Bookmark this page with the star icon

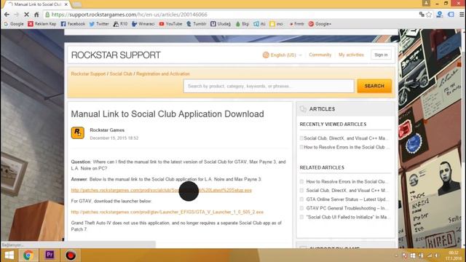429,15
